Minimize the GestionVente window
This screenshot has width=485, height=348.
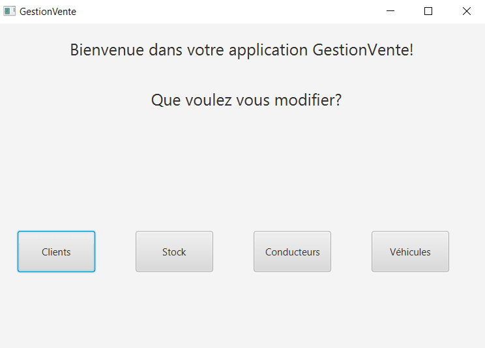(x=390, y=11)
